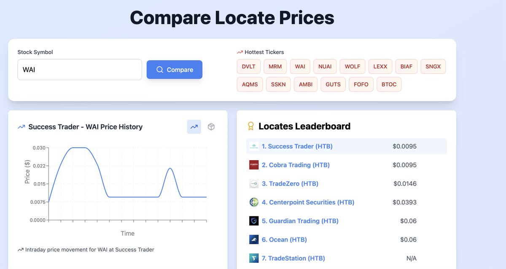This screenshot has height=269, width=506.
Task: Click the Hottest Tickers trend icon
Action: [x=240, y=52]
